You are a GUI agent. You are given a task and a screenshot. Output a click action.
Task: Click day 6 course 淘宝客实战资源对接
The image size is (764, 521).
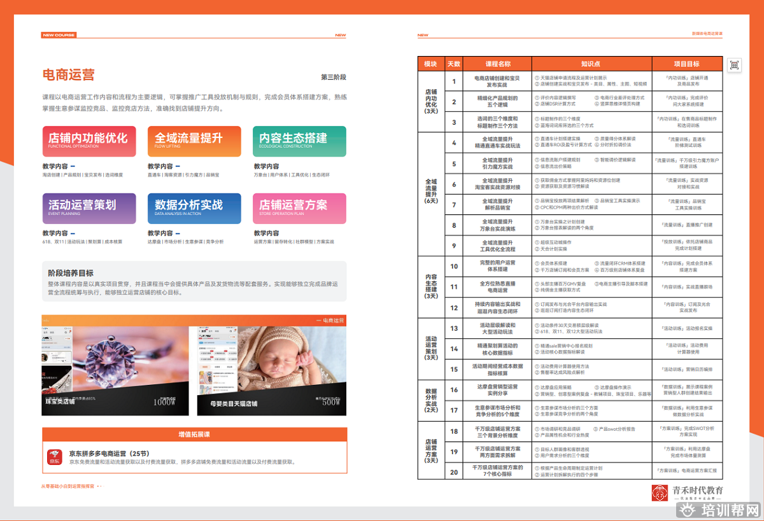(x=498, y=184)
